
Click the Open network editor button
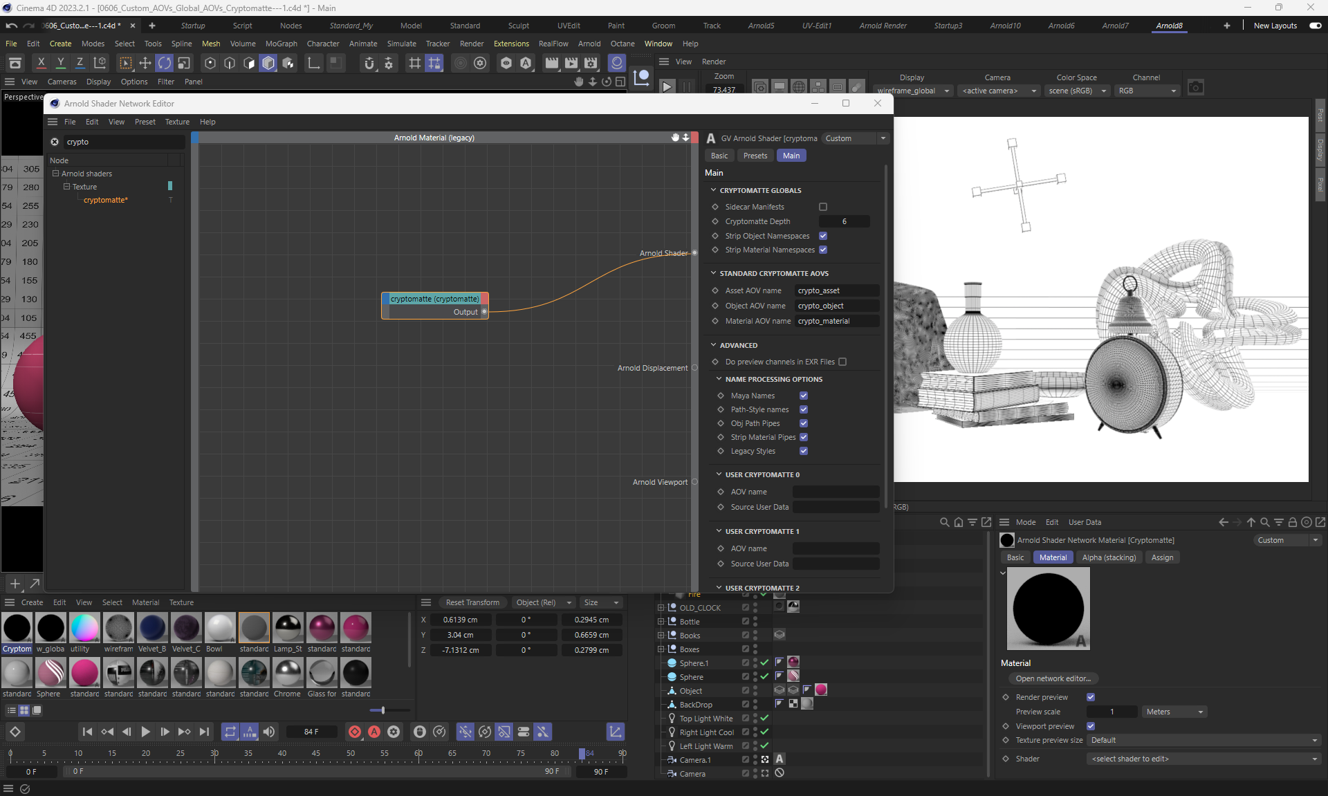click(1053, 678)
